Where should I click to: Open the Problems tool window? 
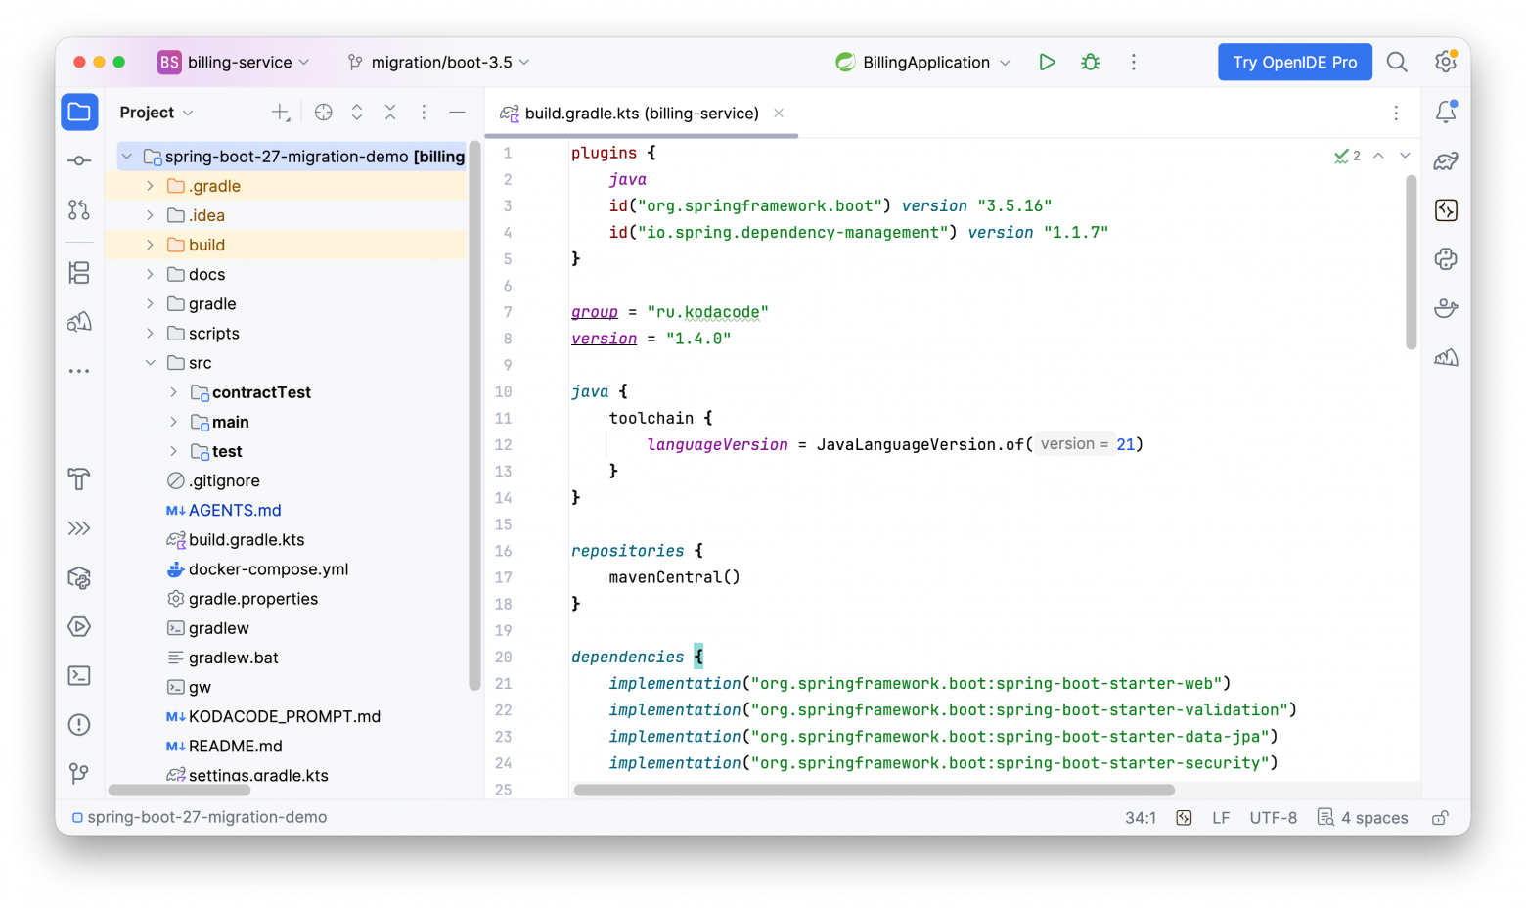pyautogui.click(x=79, y=724)
